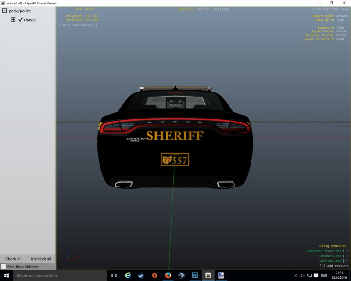Open Steam from the taskbar
The height and width of the screenshot is (281, 351).
point(141,275)
